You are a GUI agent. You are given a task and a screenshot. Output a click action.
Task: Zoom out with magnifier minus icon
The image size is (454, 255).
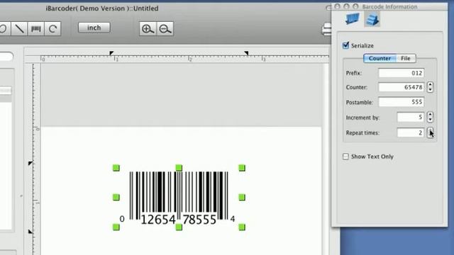pos(165,28)
